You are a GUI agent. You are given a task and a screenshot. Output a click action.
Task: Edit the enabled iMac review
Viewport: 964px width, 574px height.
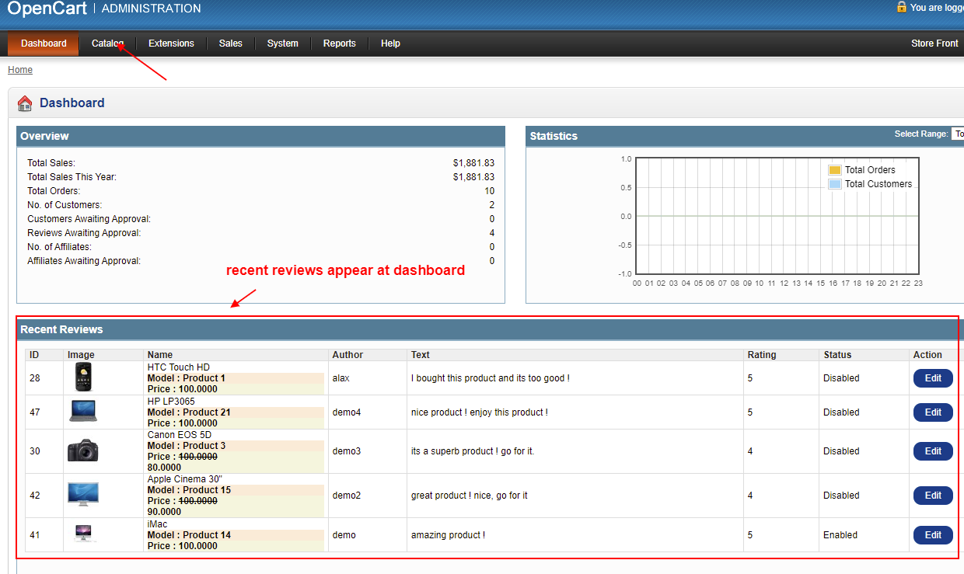click(x=932, y=534)
